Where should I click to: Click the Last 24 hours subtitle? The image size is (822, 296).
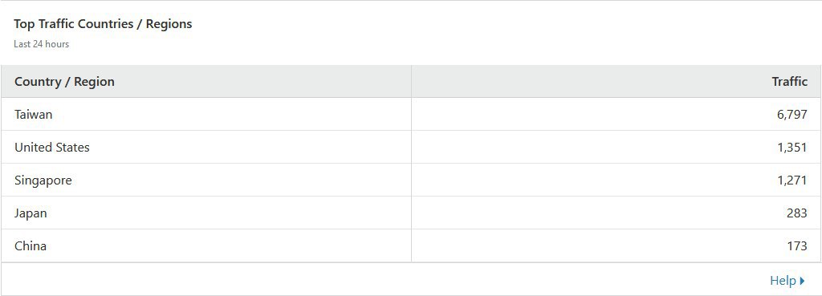tap(42, 44)
